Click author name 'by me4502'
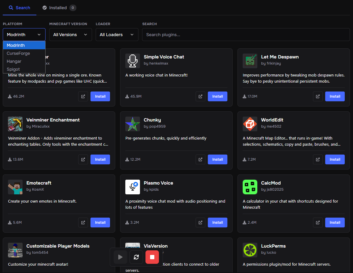 271,126
